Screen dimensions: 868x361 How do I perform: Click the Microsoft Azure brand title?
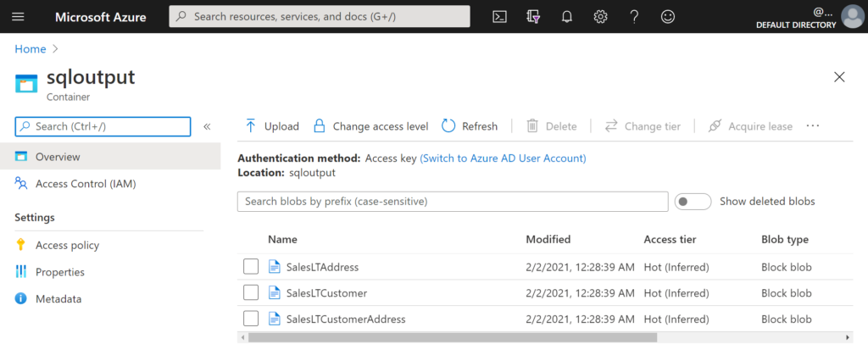pos(100,17)
